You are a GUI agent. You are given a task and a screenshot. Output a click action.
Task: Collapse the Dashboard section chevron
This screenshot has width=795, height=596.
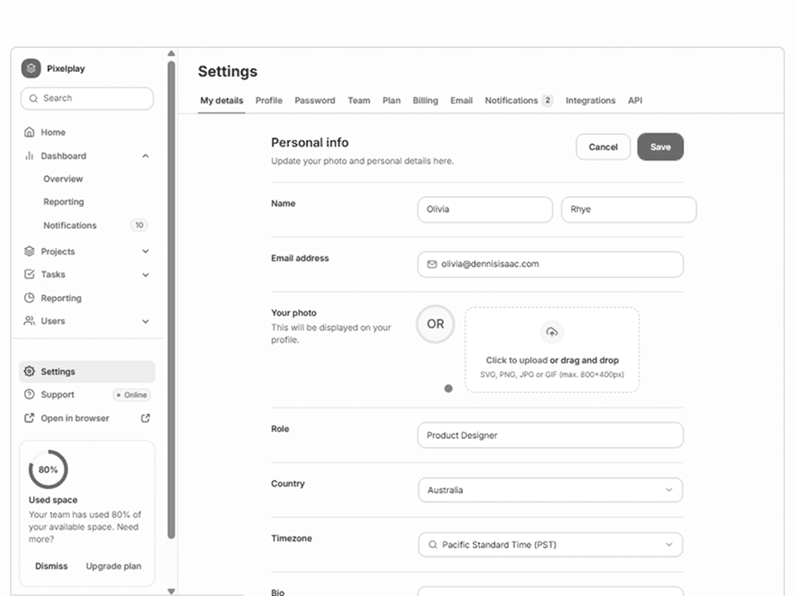[146, 156]
